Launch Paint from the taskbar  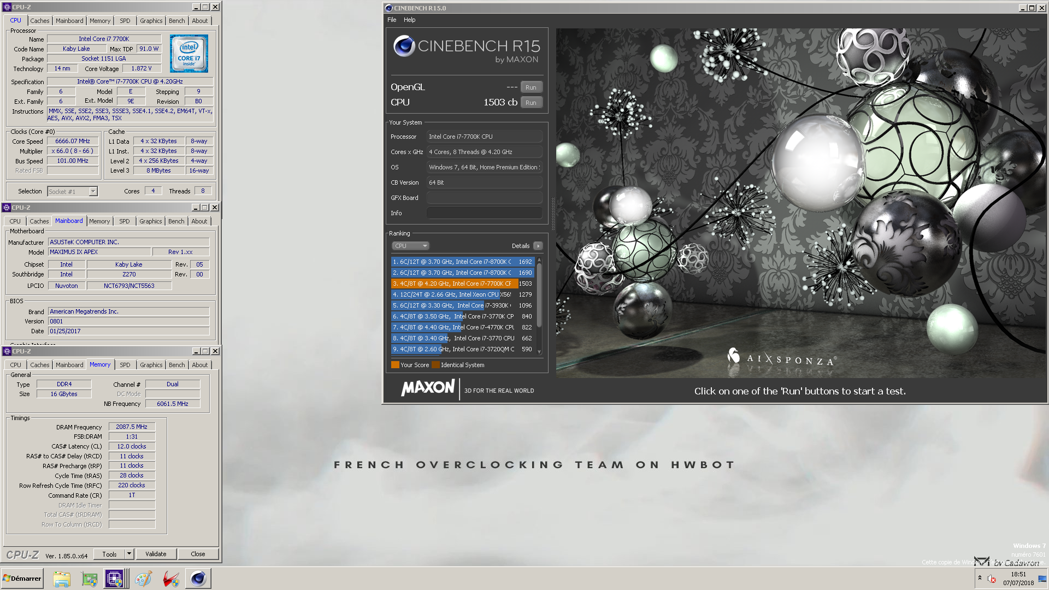click(x=144, y=579)
